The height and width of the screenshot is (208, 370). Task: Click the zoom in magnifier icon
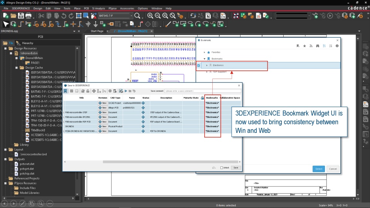tap(150, 16)
